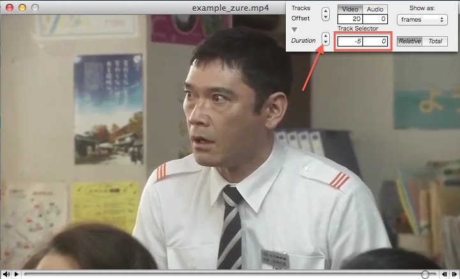Select the Audio track column
This screenshot has height=279, width=460.
click(375, 10)
